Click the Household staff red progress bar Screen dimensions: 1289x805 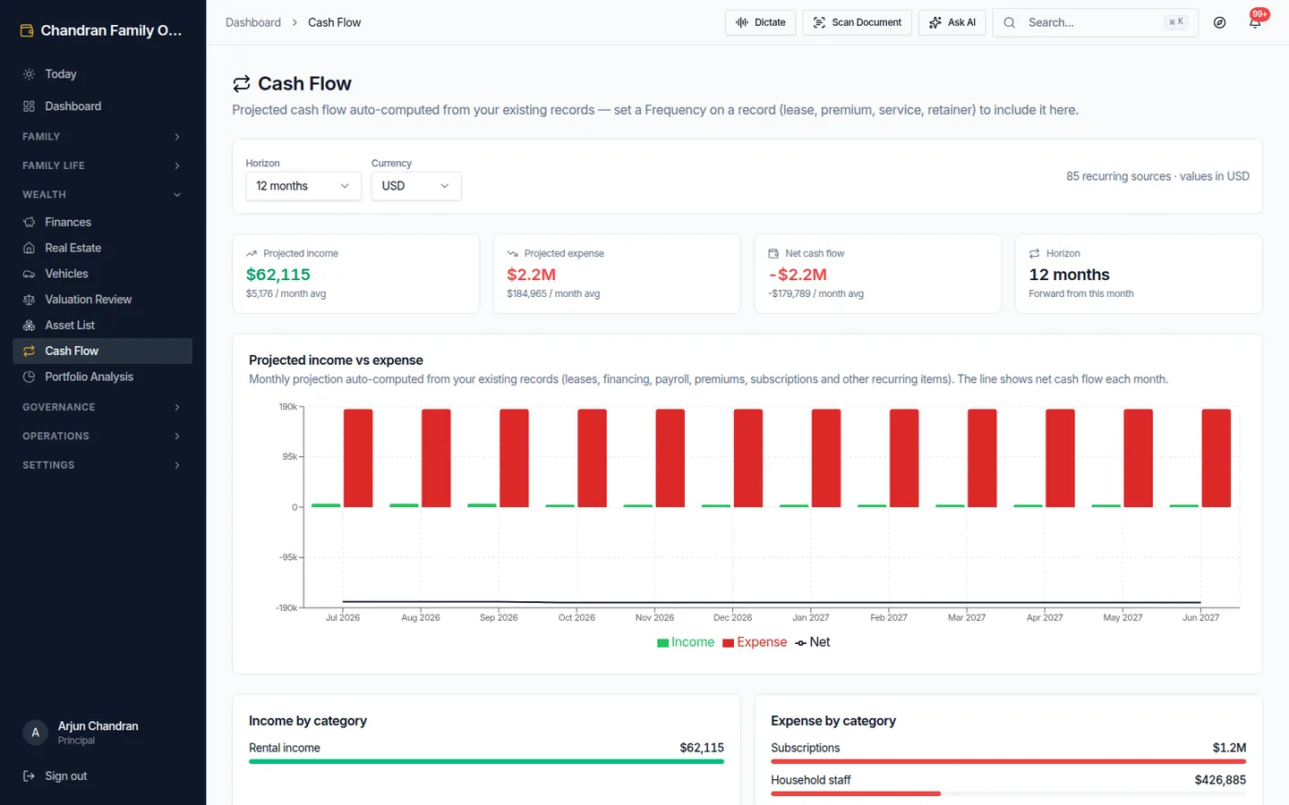click(x=856, y=793)
